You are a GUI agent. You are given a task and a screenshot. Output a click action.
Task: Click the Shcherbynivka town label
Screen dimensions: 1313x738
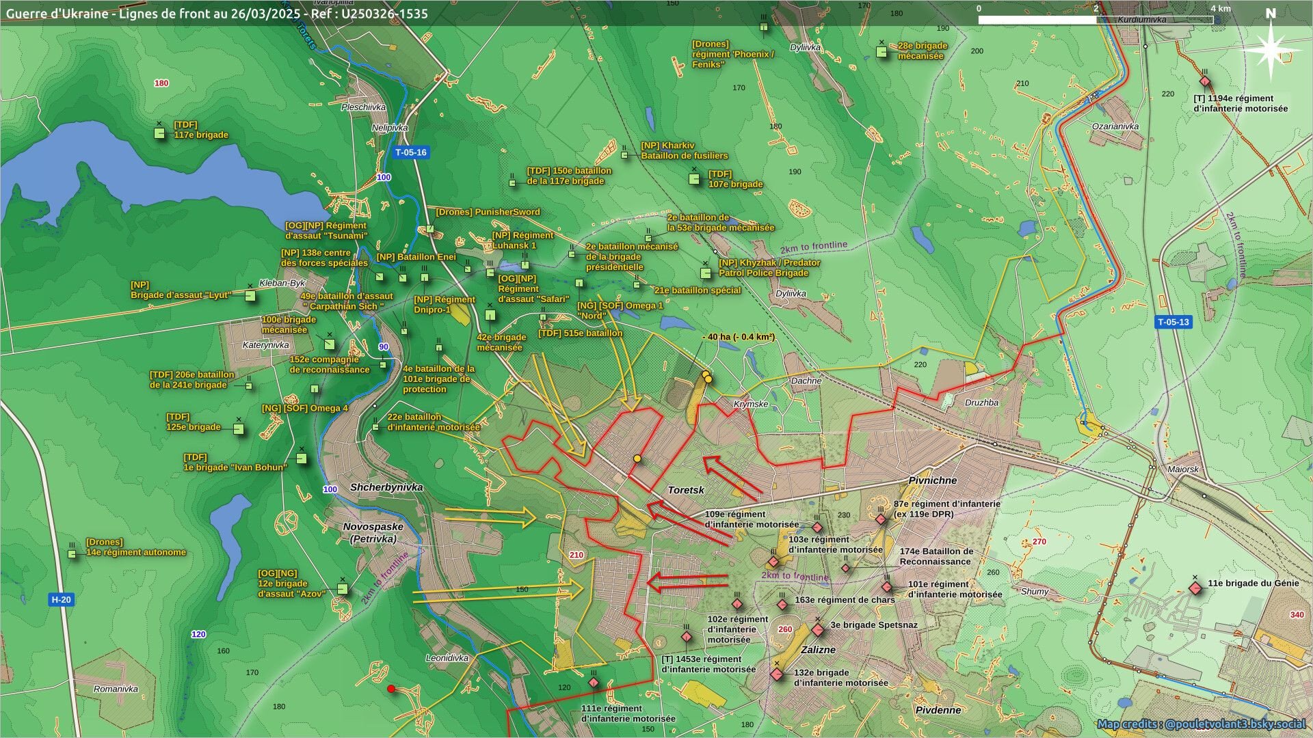coord(386,487)
